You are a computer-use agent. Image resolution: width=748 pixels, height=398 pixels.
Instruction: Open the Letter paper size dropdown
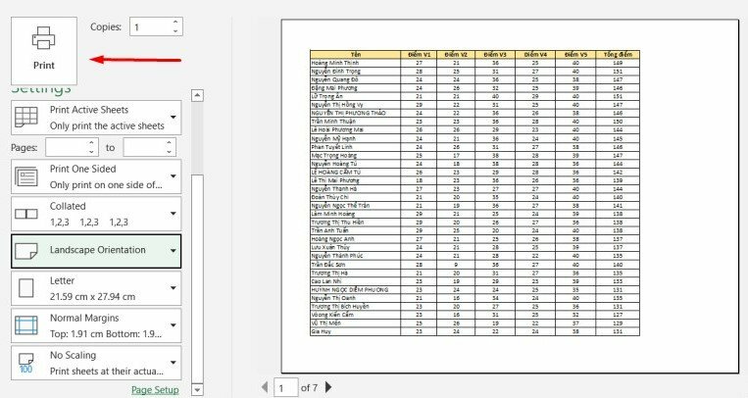(x=96, y=288)
